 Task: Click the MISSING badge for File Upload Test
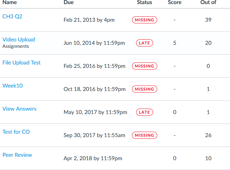point(145,66)
